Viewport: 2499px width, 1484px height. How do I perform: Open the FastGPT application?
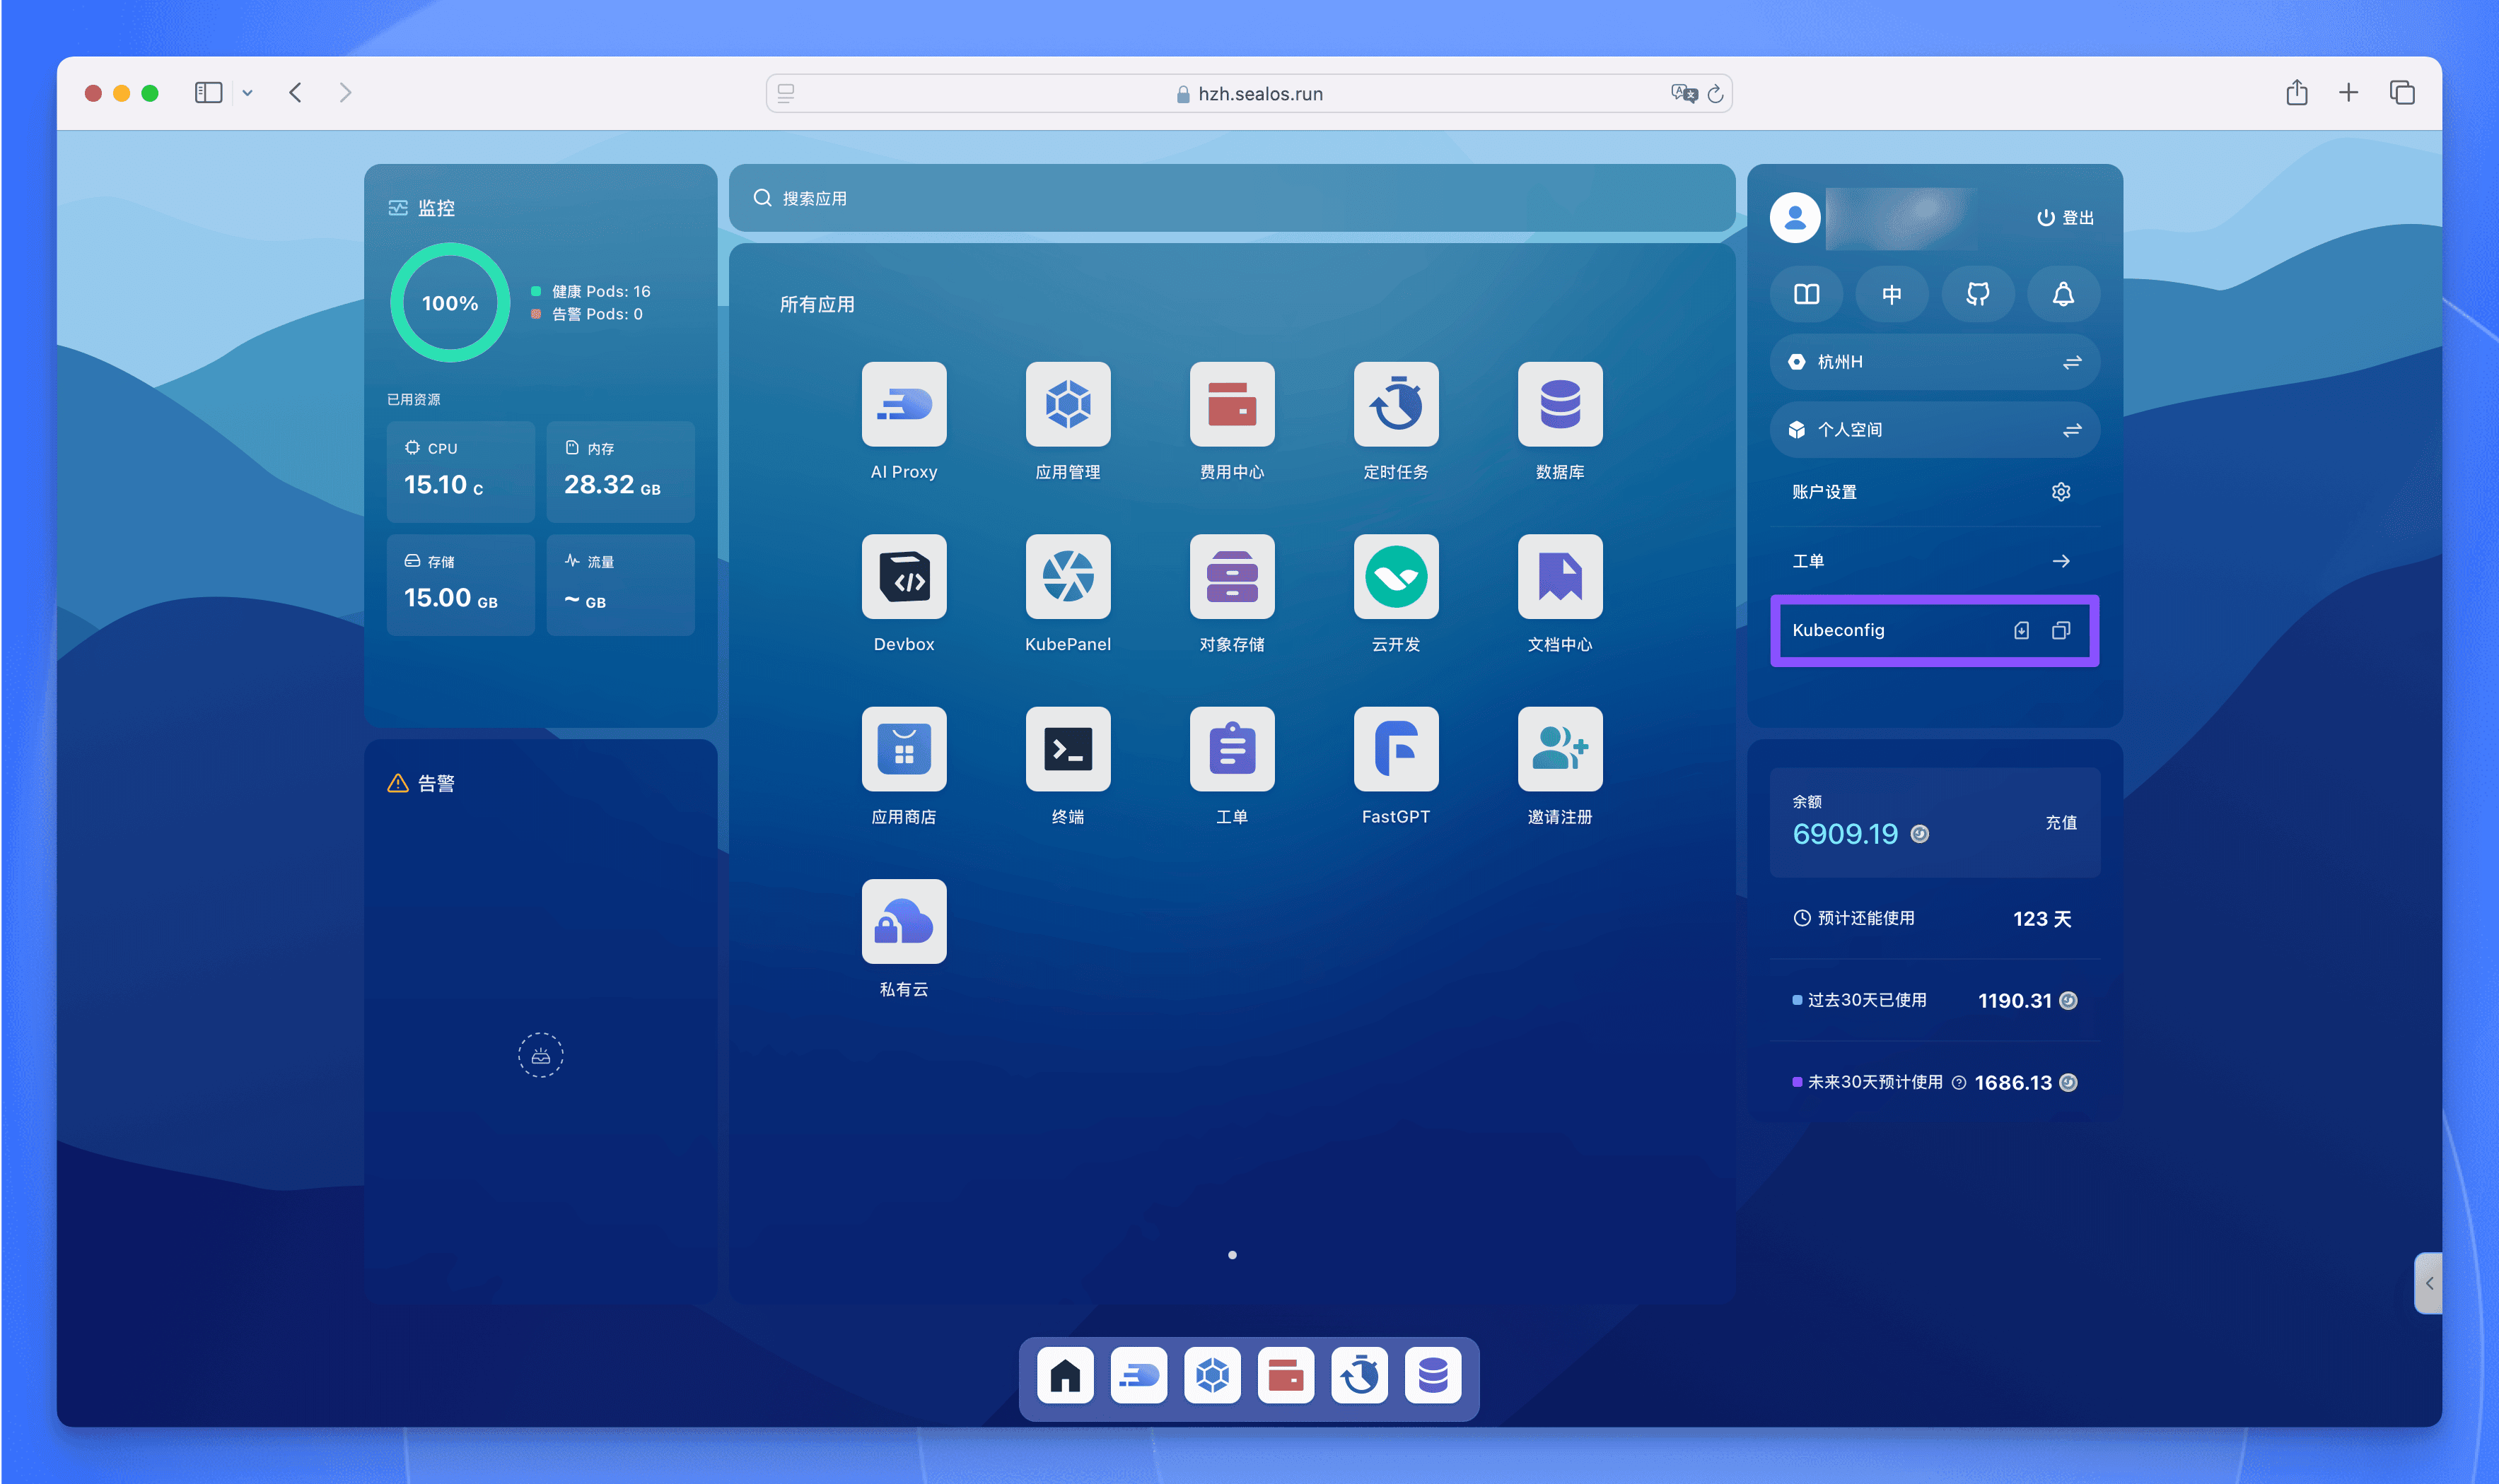1396,749
